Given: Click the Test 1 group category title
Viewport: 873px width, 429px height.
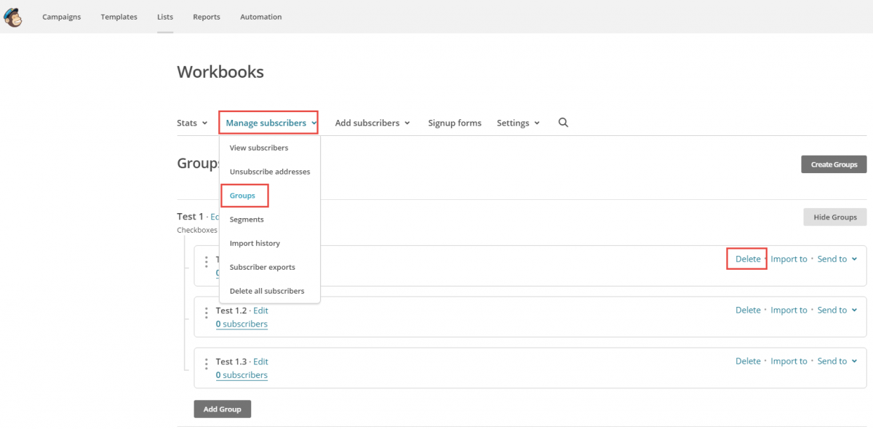Looking at the screenshot, I should tap(191, 217).
